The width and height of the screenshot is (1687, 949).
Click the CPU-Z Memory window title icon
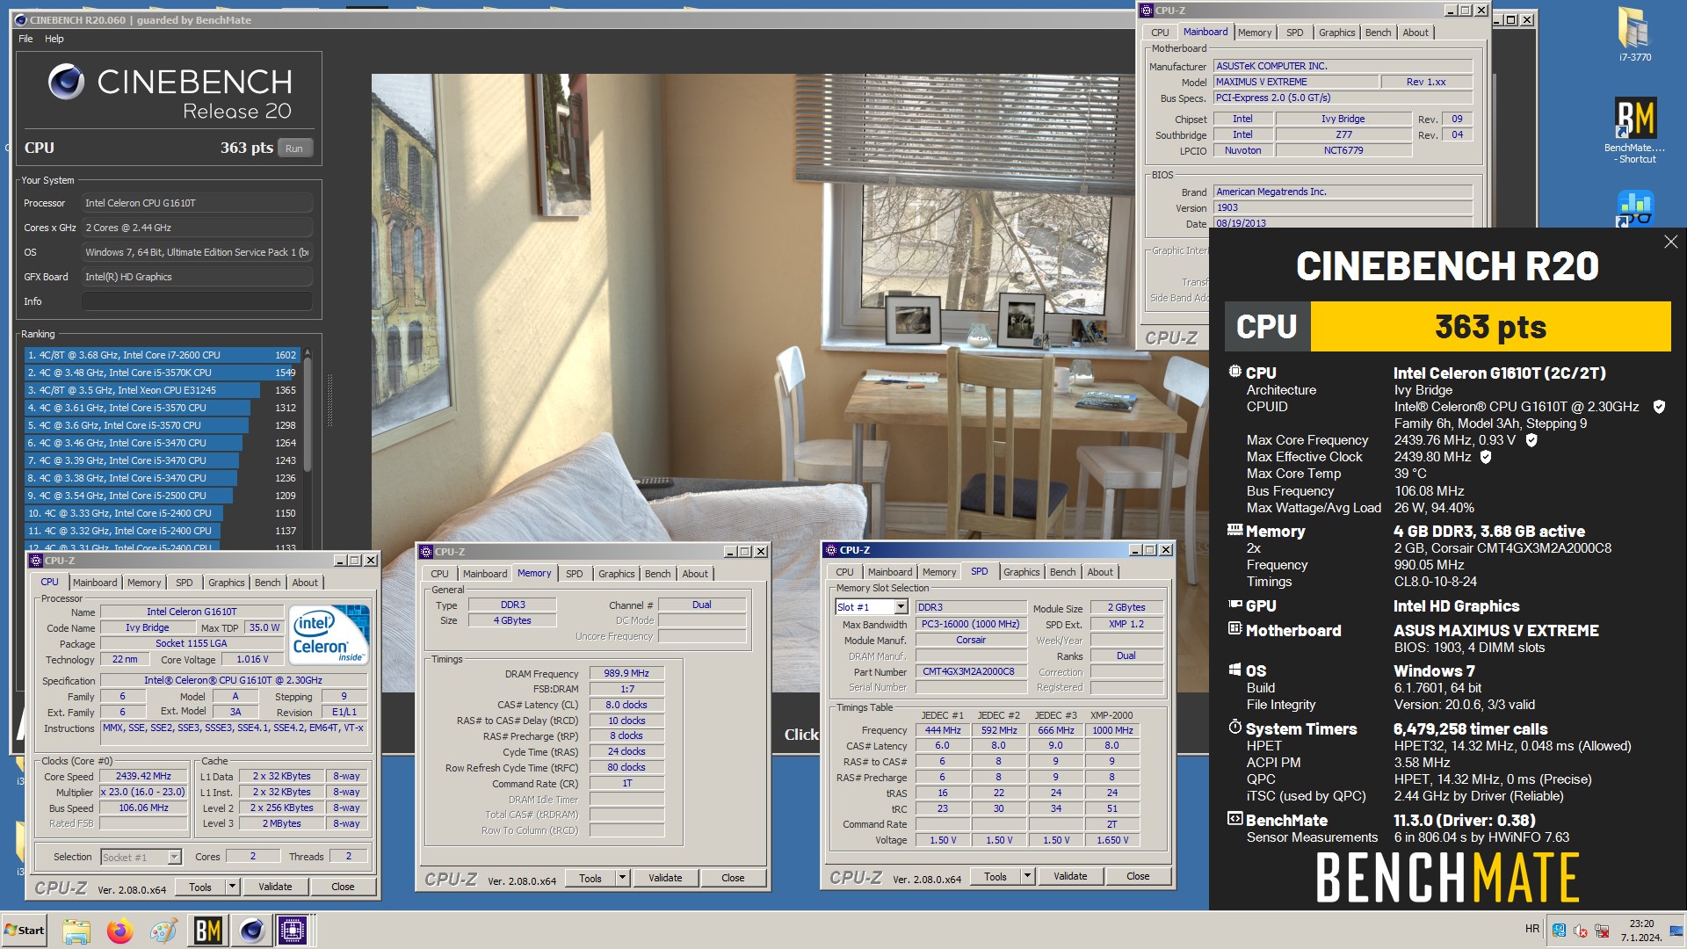[427, 552]
